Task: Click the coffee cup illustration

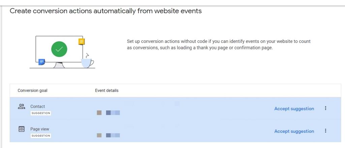Action: 87,62
